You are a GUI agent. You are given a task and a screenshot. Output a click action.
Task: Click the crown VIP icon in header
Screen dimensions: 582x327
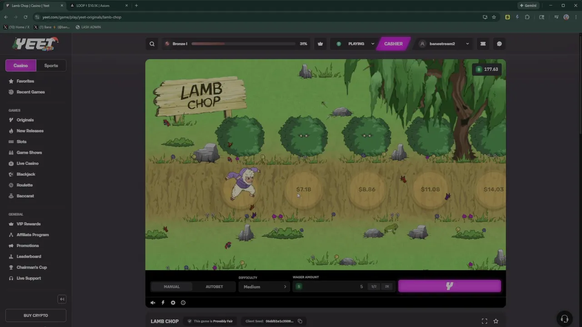coord(320,44)
